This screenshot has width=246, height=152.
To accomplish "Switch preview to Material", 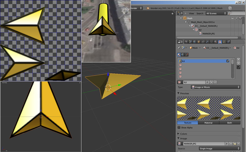I will (208, 123).
